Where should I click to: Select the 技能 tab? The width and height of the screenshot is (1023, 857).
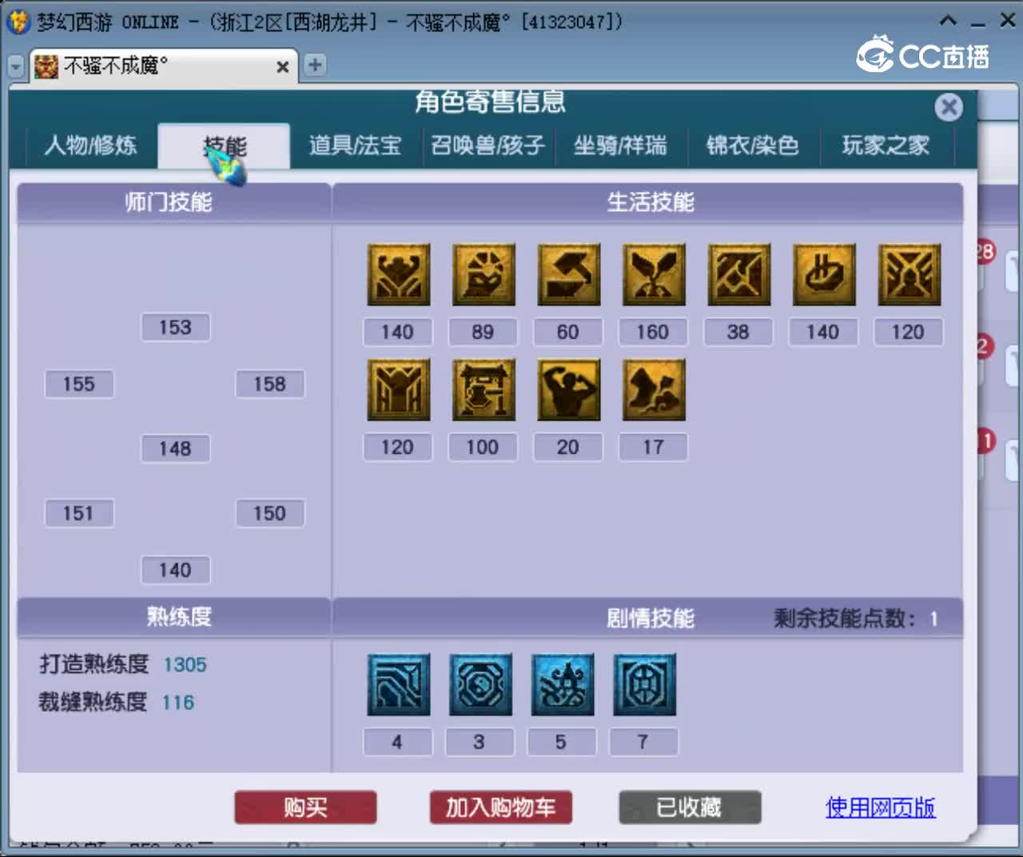pos(224,145)
